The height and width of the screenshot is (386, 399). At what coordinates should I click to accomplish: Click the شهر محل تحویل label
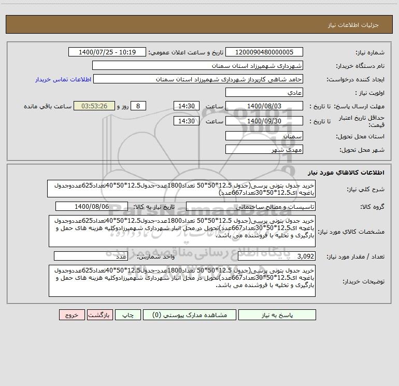coord(362,150)
